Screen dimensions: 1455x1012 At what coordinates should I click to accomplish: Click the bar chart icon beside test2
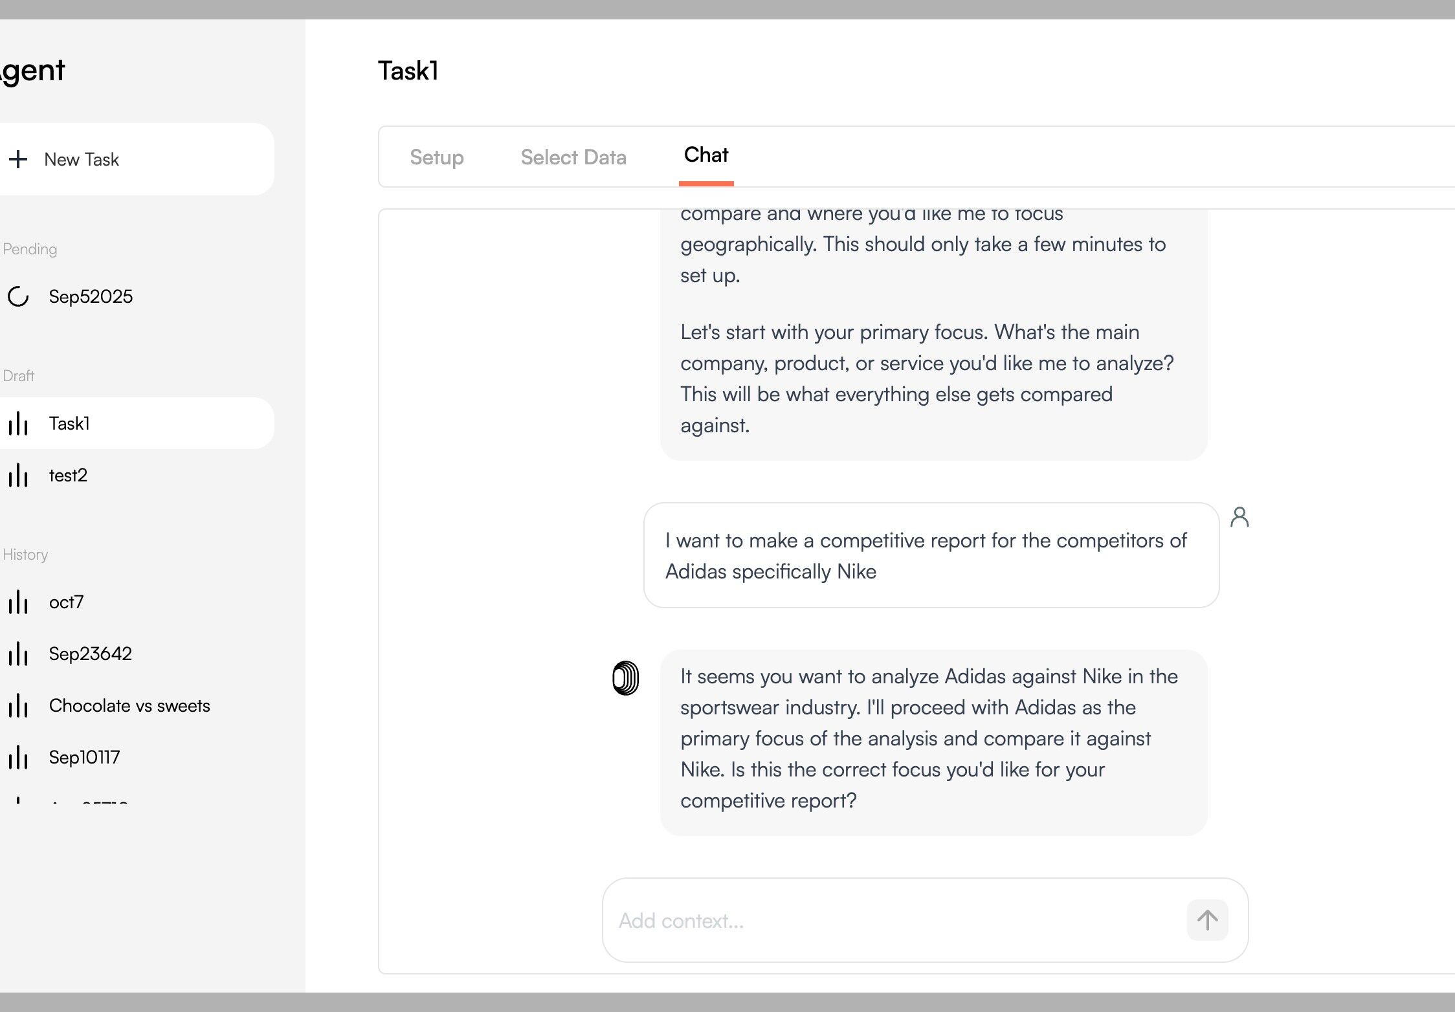(x=18, y=476)
